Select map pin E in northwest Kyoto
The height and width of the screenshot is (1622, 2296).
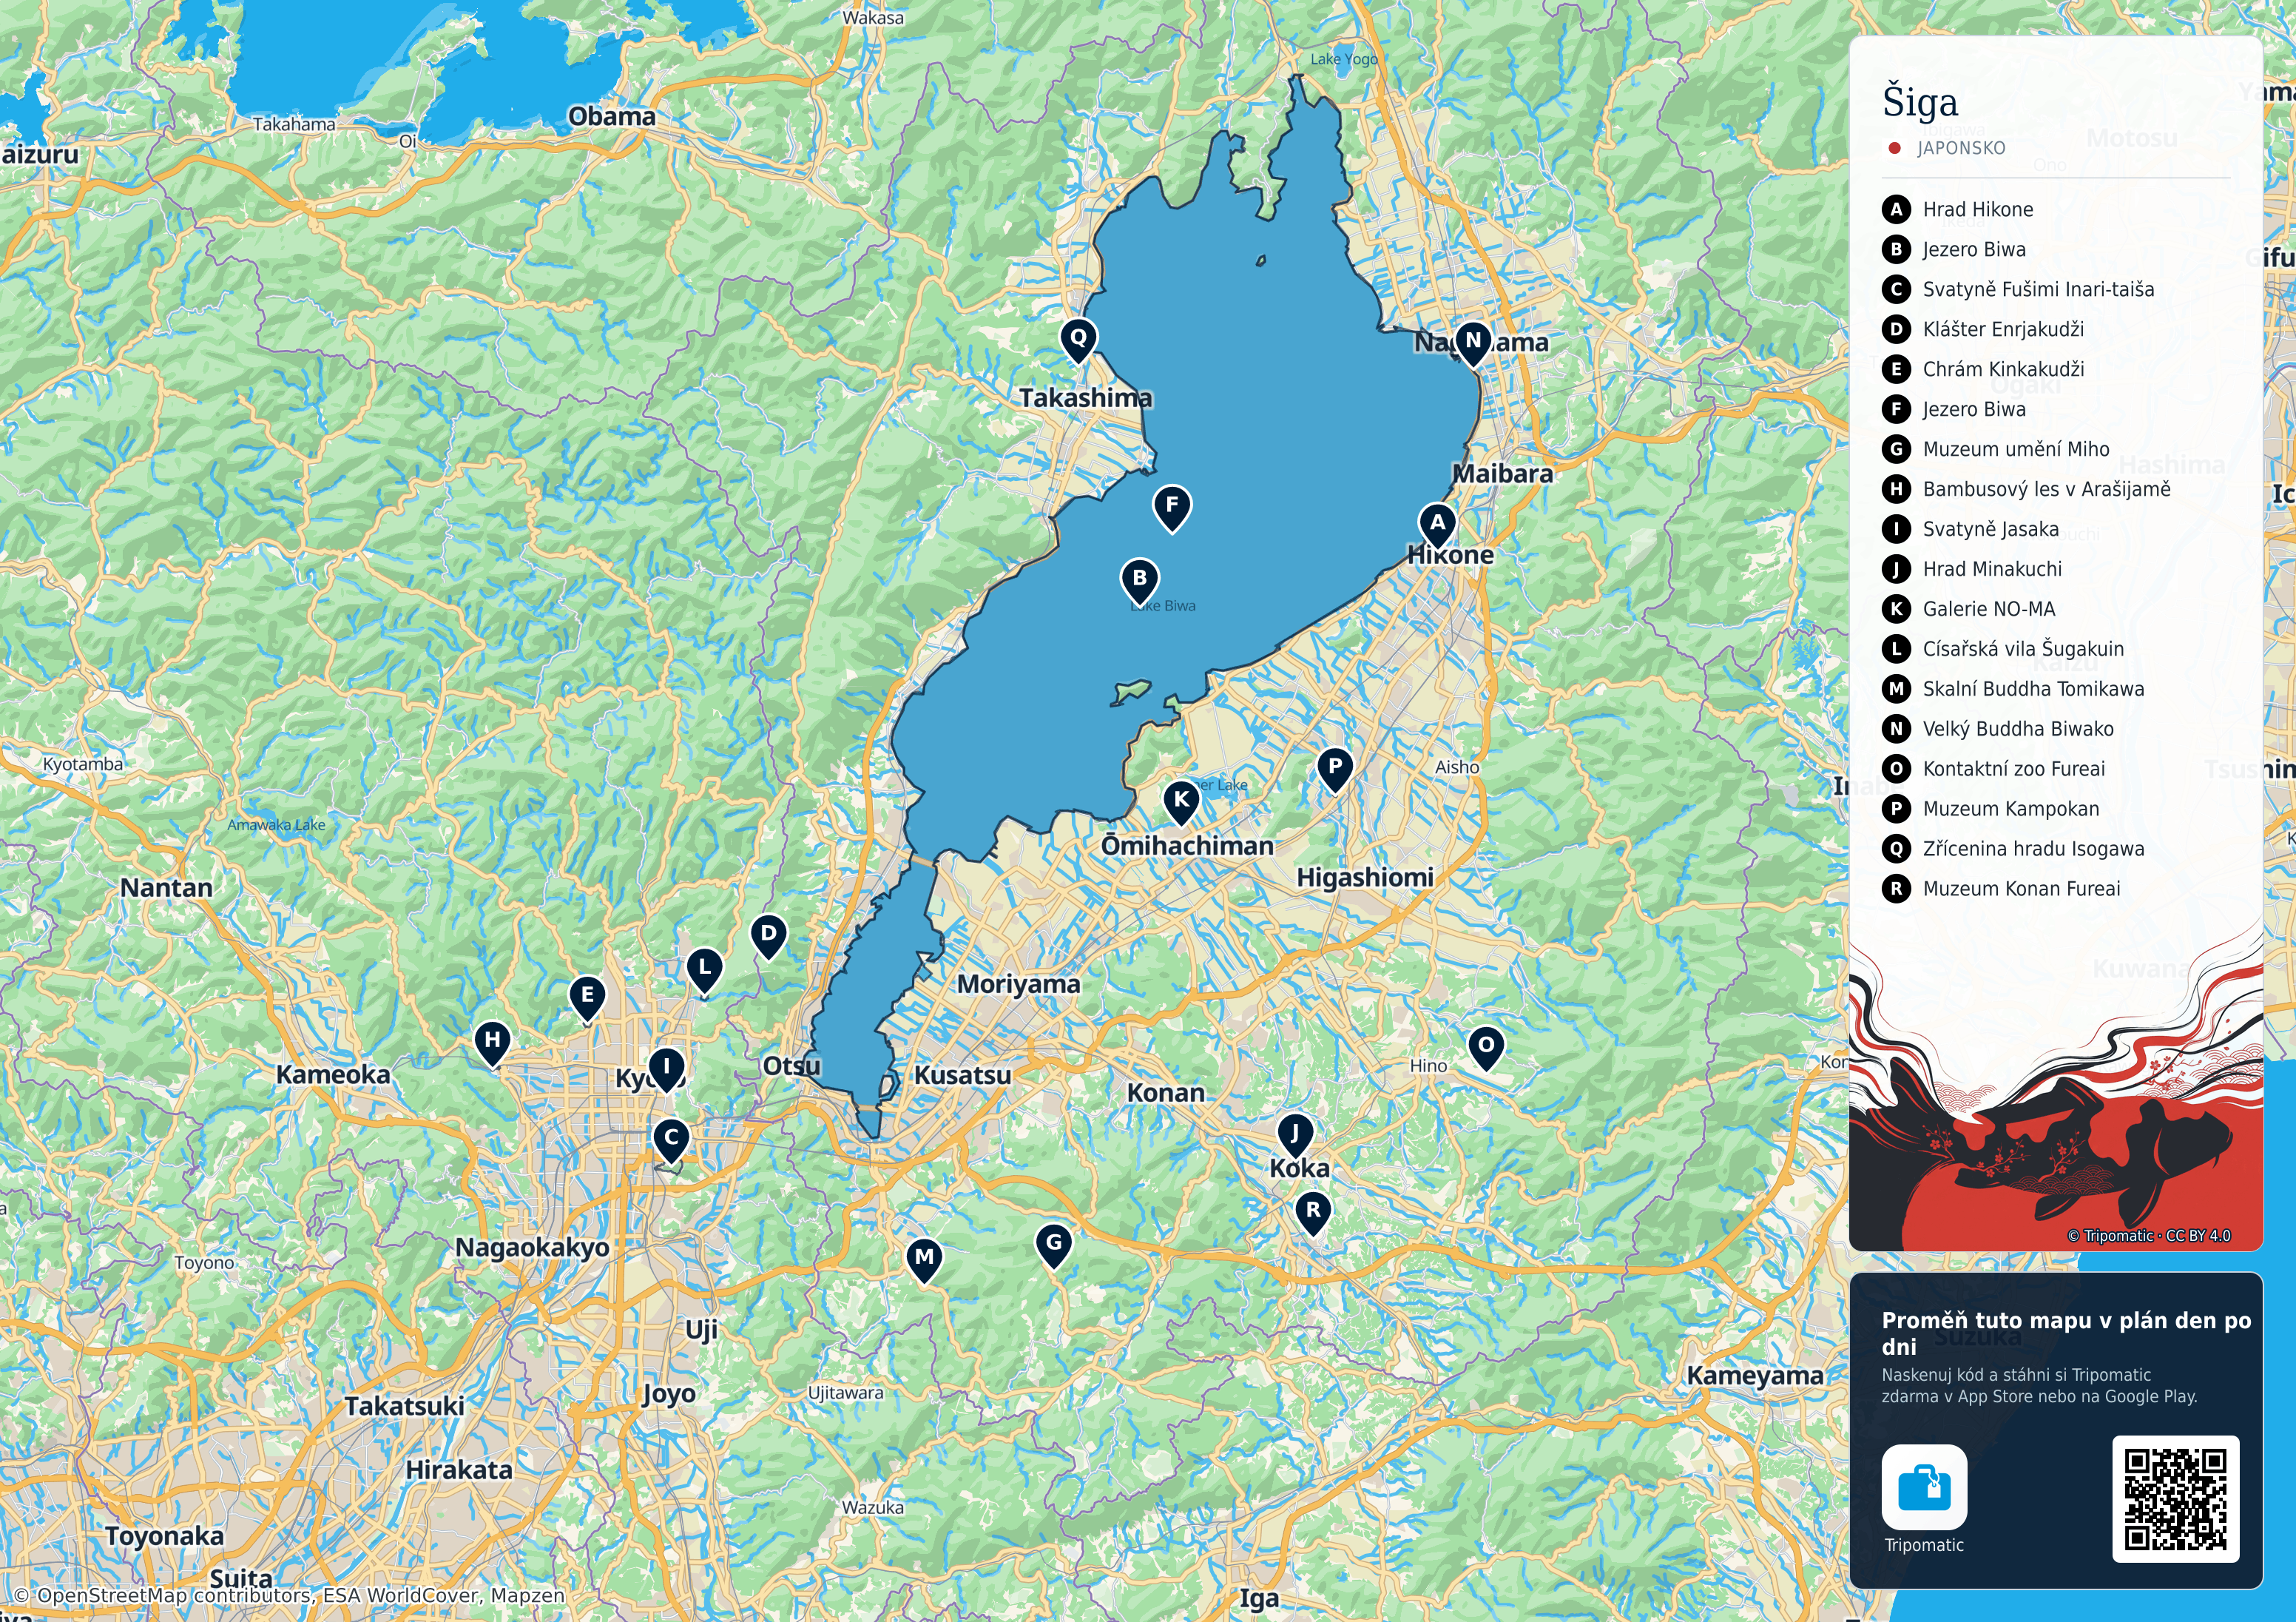click(587, 999)
